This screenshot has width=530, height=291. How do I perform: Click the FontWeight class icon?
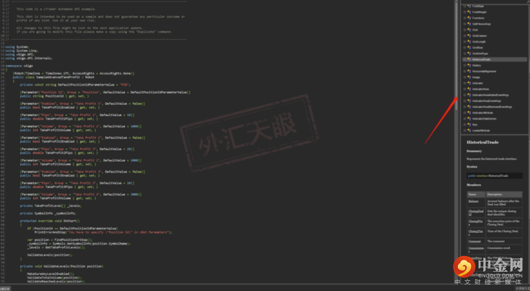coord(469,12)
